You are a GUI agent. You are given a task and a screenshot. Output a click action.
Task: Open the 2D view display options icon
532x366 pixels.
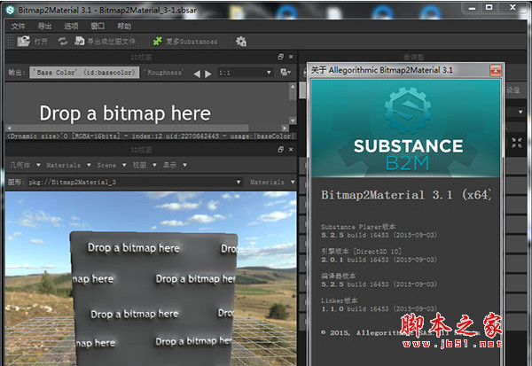tap(286, 73)
